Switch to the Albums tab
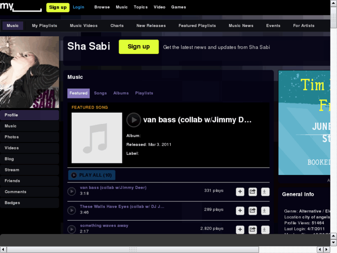The width and height of the screenshot is (337, 253). tap(121, 93)
